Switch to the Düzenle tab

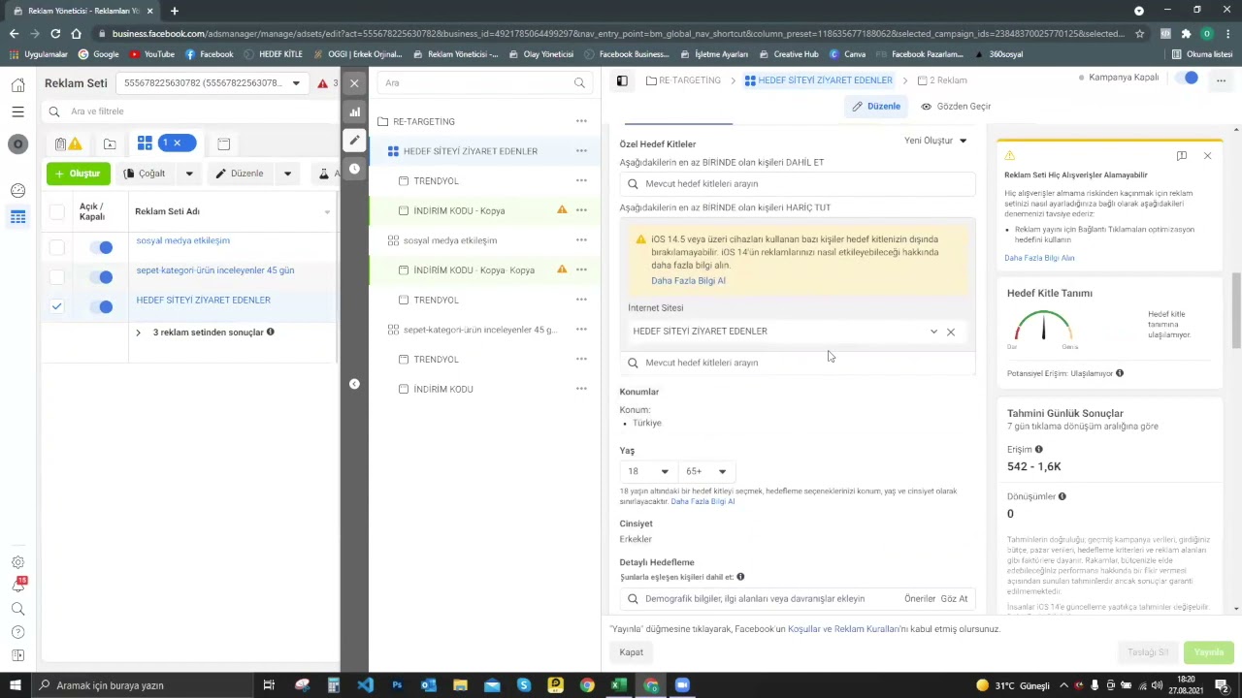tap(876, 107)
